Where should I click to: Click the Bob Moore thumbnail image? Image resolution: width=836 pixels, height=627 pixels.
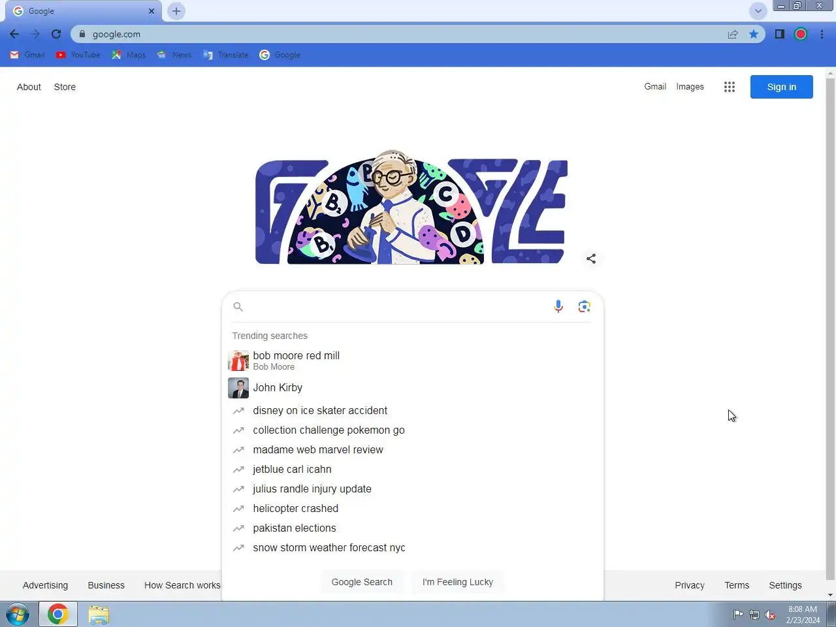[x=238, y=361]
